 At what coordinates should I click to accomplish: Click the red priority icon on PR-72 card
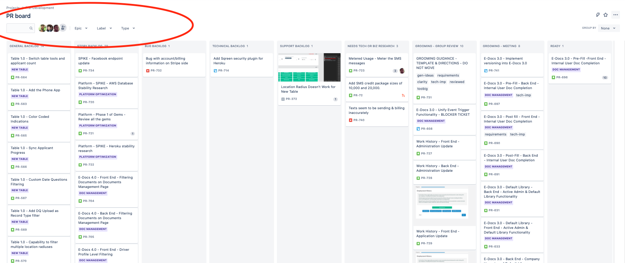[x=403, y=96]
